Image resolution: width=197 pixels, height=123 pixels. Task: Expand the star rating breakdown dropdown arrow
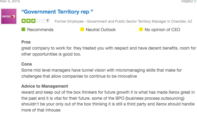[x=48, y=21]
